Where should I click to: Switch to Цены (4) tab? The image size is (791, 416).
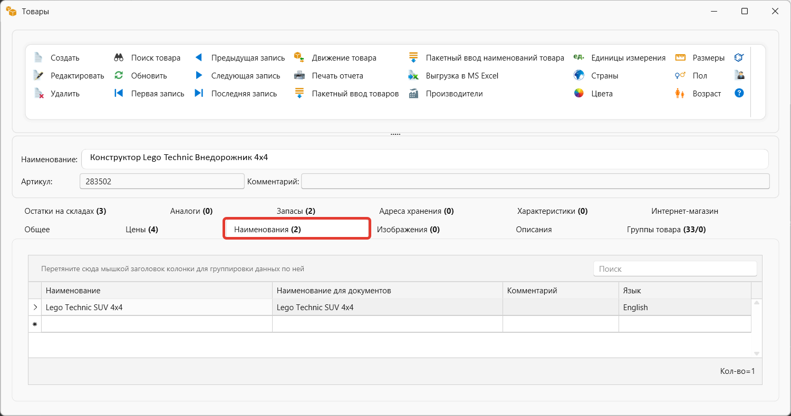coord(142,230)
